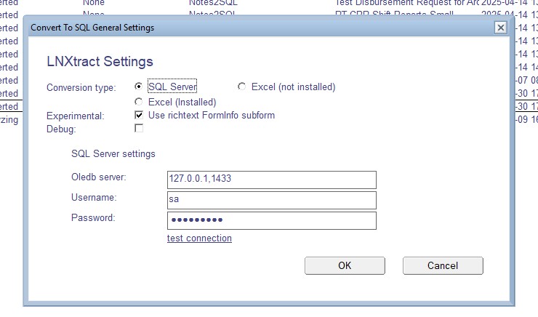Click the Convert To SQL General Settings title bar

218,28
